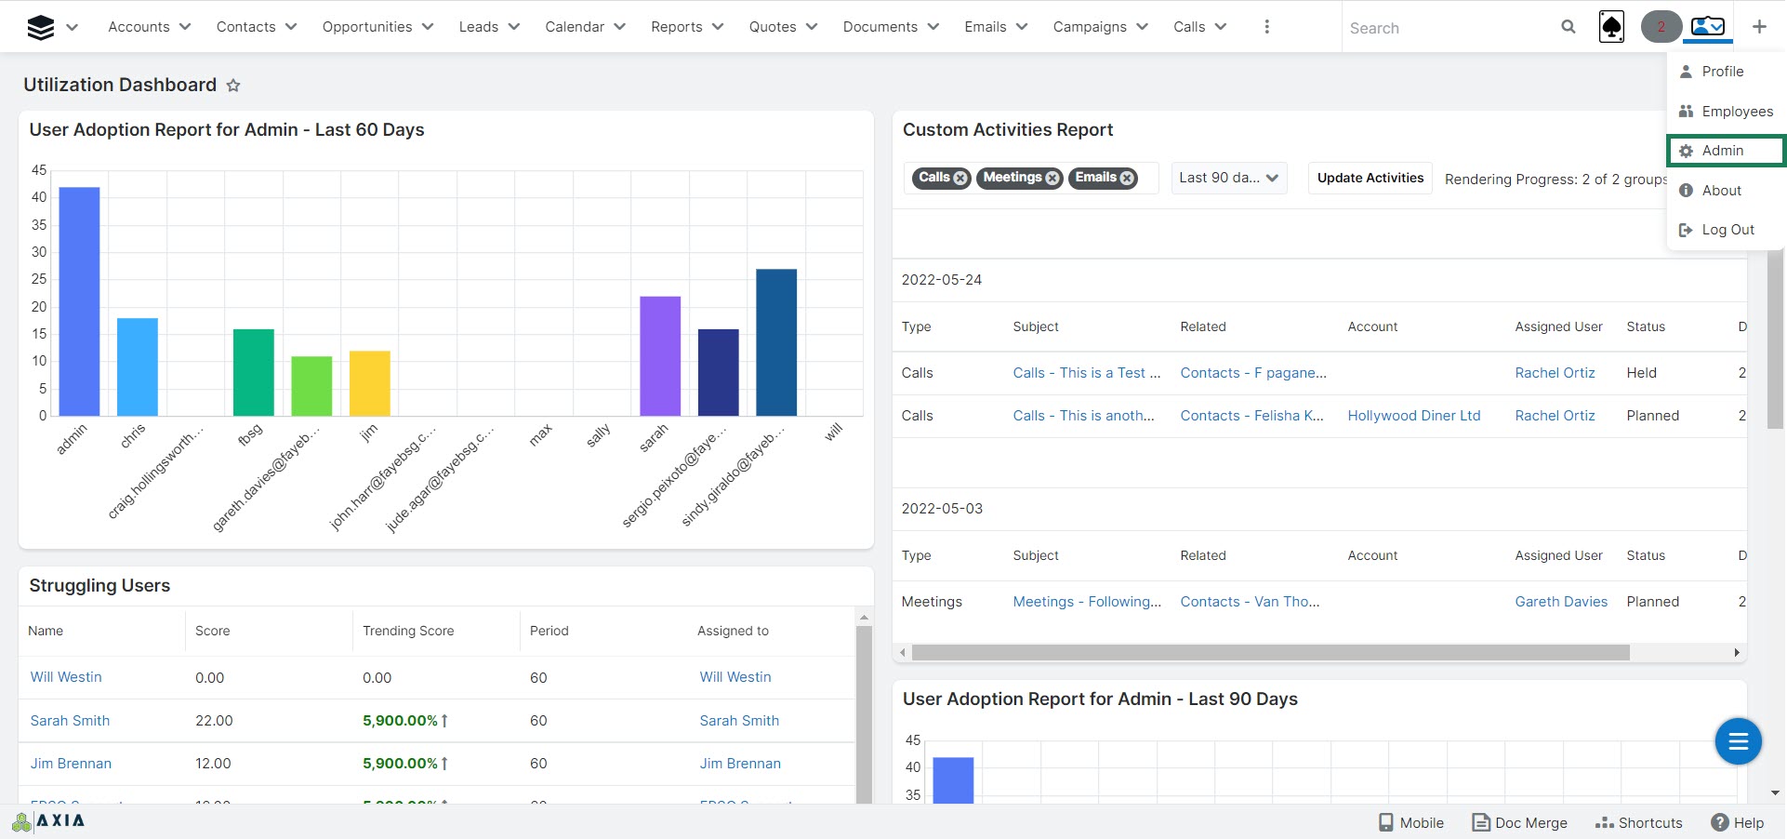Open the notifications badge showing 2
Image resolution: width=1787 pixels, height=839 pixels.
[x=1661, y=27]
